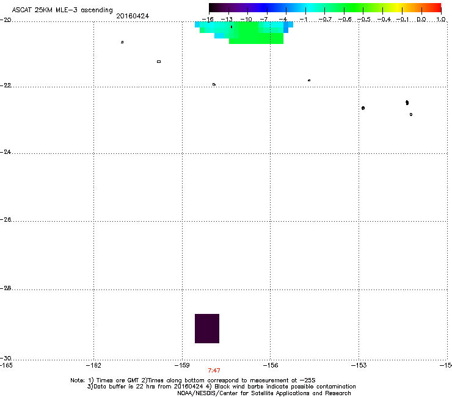The image size is (452, 397).
Task: Click the longitude axis label "-156"
Action: (271, 366)
